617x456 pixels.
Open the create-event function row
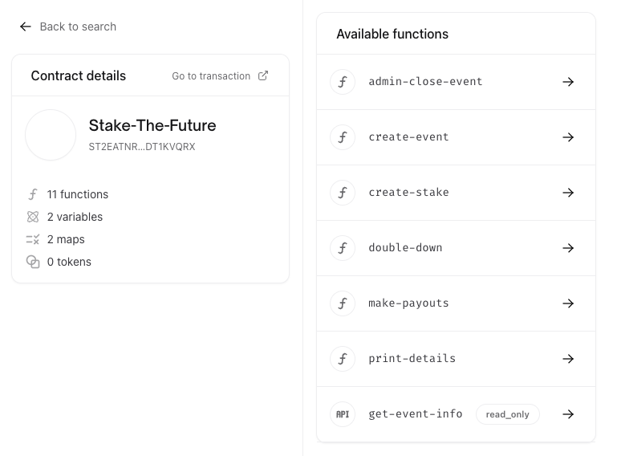pyautogui.click(x=409, y=137)
